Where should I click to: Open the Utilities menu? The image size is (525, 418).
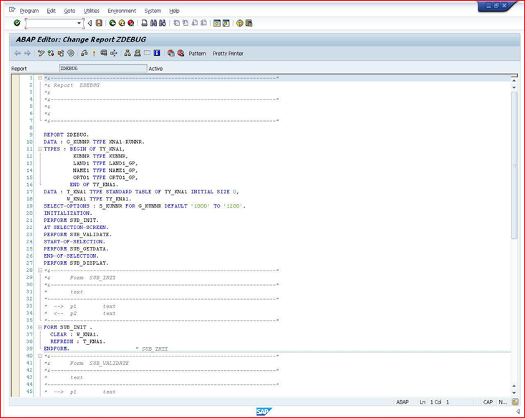92,11
